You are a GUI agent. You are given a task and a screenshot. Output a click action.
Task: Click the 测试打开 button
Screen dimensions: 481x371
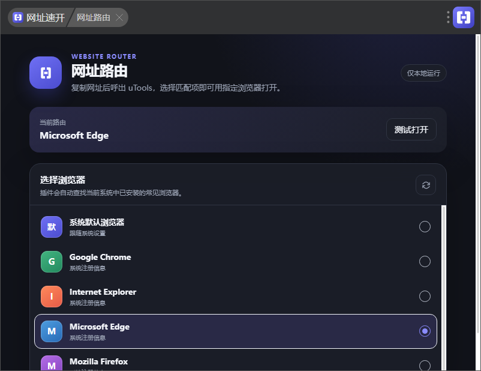click(411, 129)
